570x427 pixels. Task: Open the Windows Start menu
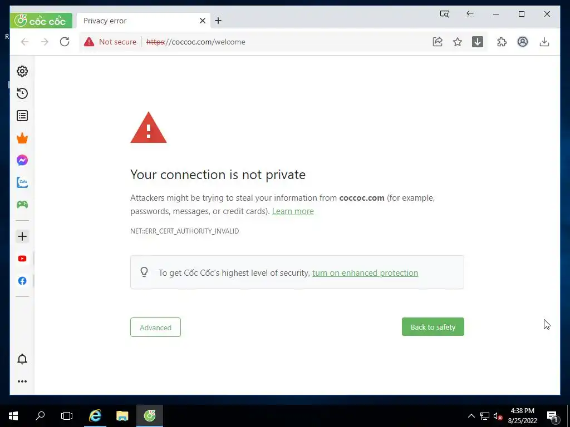pos(13,416)
